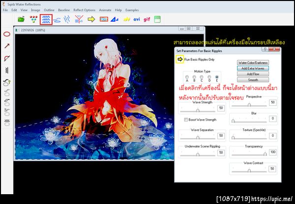Screen dimensions: 295x204
Task: Open the Outline menu
Action: click(49, 10)
